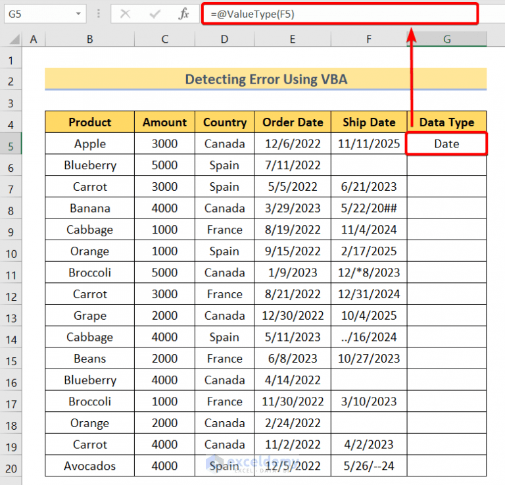
Task: Select column B header
Action: (x=90, y=39)
